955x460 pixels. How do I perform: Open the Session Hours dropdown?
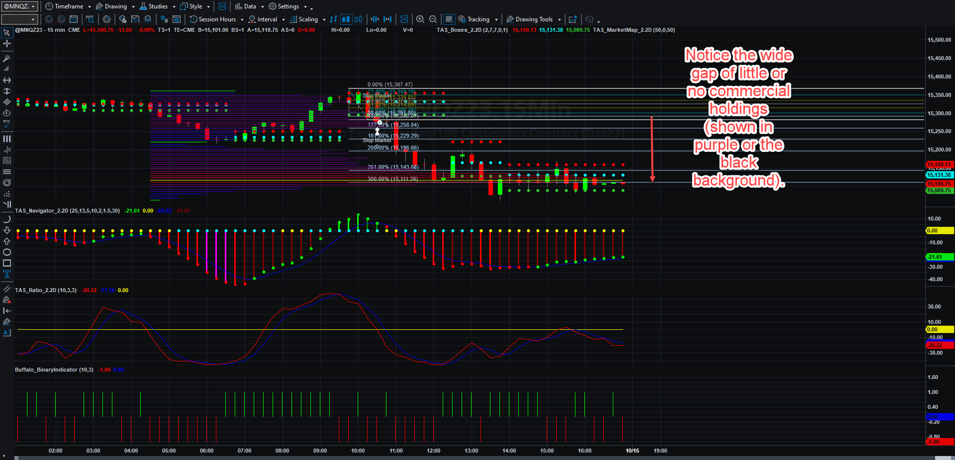217,19
